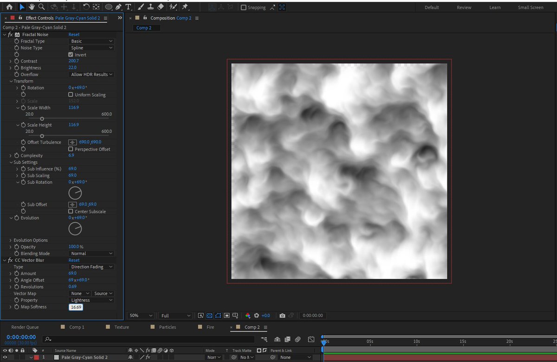Select the Ellipse shape tool
Image resolution: width=557 pixels, height=362 pixels.
pyautogui.click(x=108, y=7)
